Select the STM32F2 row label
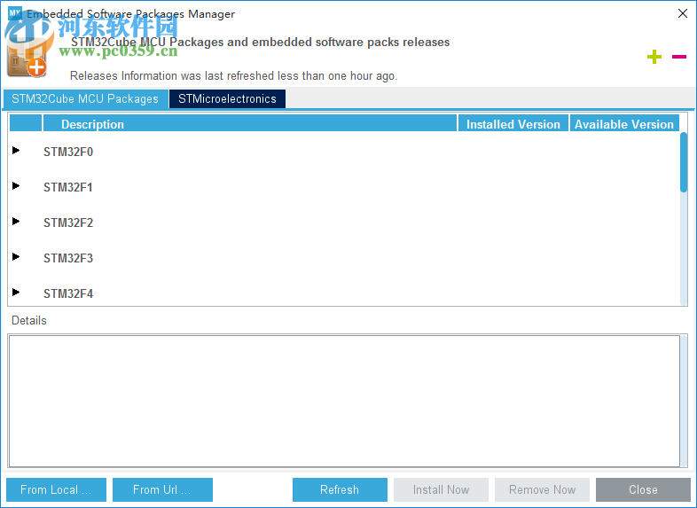Viewport: 697px width, 508px height. [68, 223]
